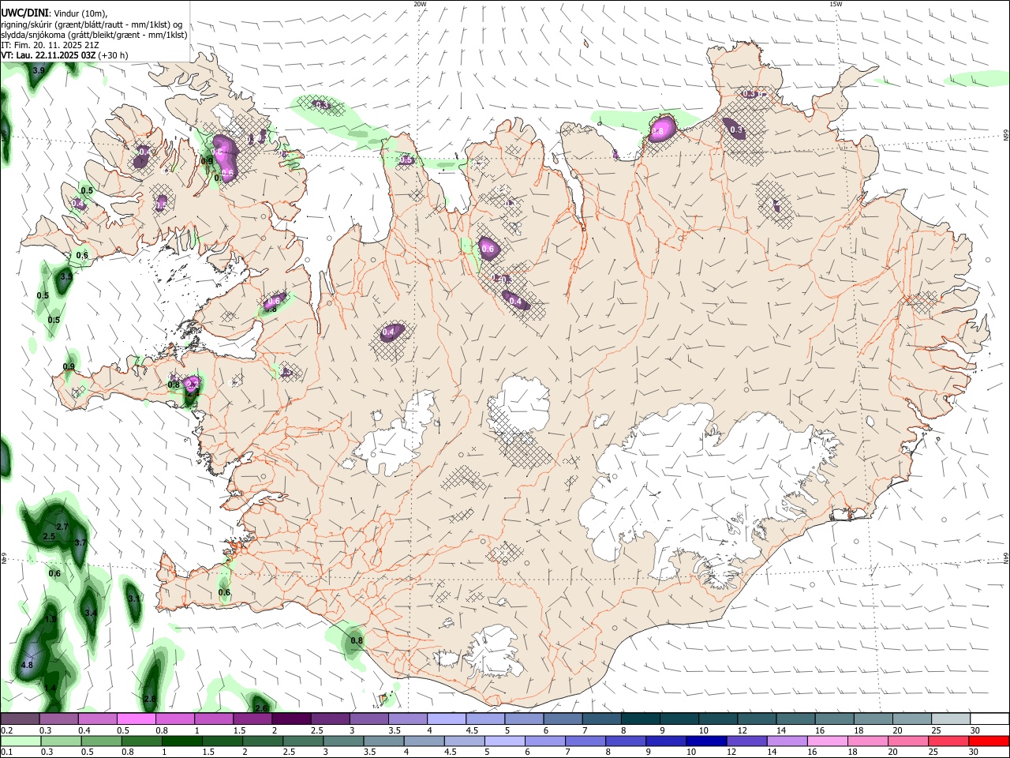Click the '0.2' label on upper scale
The width and height of the screenshot is (1010, 758).
click(x=7, y=730)
